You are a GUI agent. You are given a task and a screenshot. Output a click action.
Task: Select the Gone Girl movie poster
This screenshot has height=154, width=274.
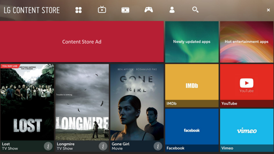(137, 102)
